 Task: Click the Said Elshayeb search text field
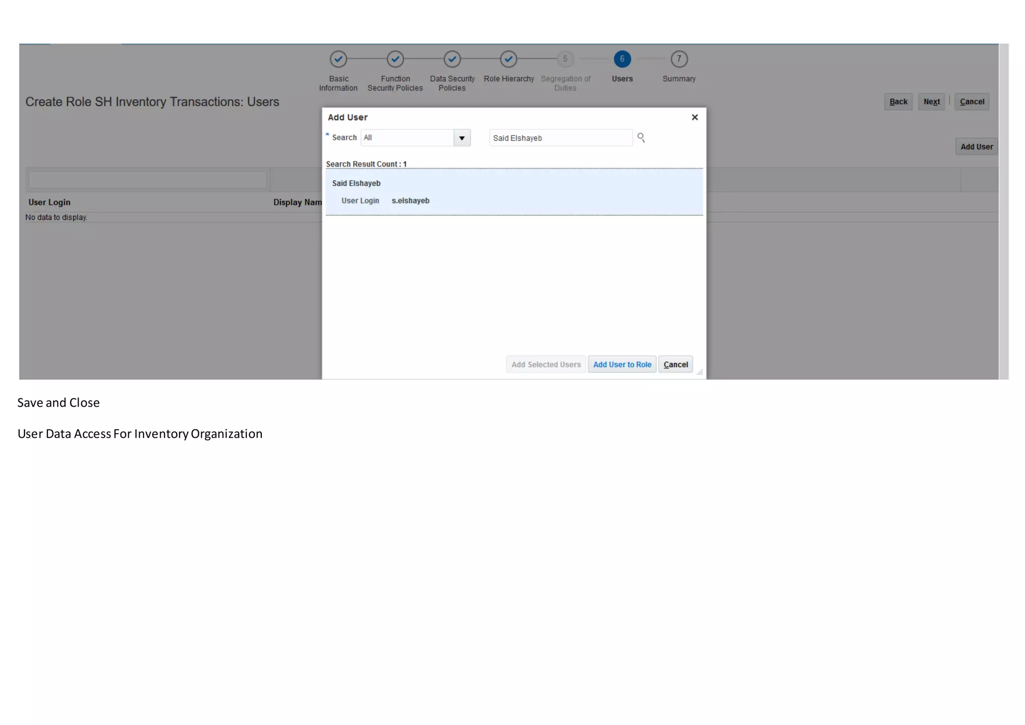(561, 138)
